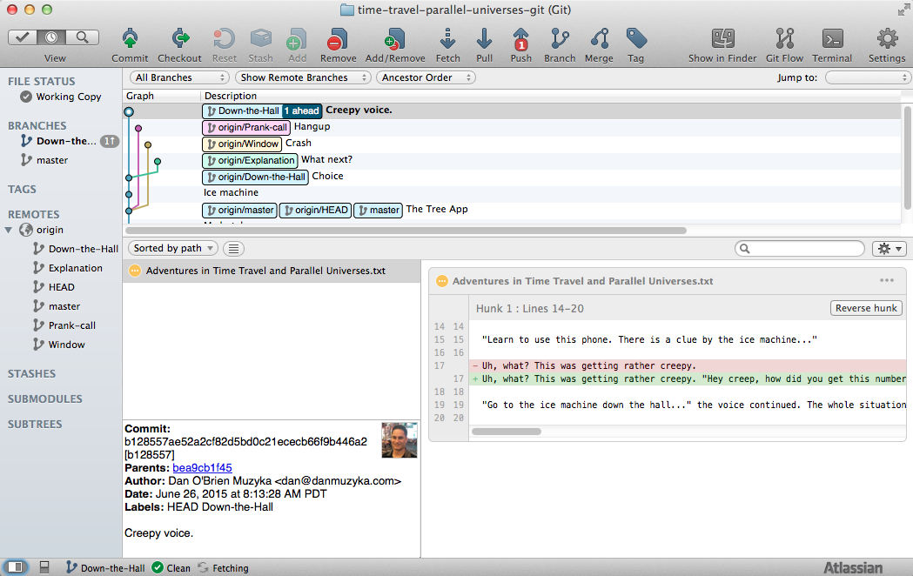
Task: Open Show in Finder
Action: click(722, 39)
